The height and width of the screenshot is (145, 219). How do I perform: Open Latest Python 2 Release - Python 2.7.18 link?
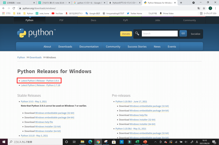tap(41, 85)
